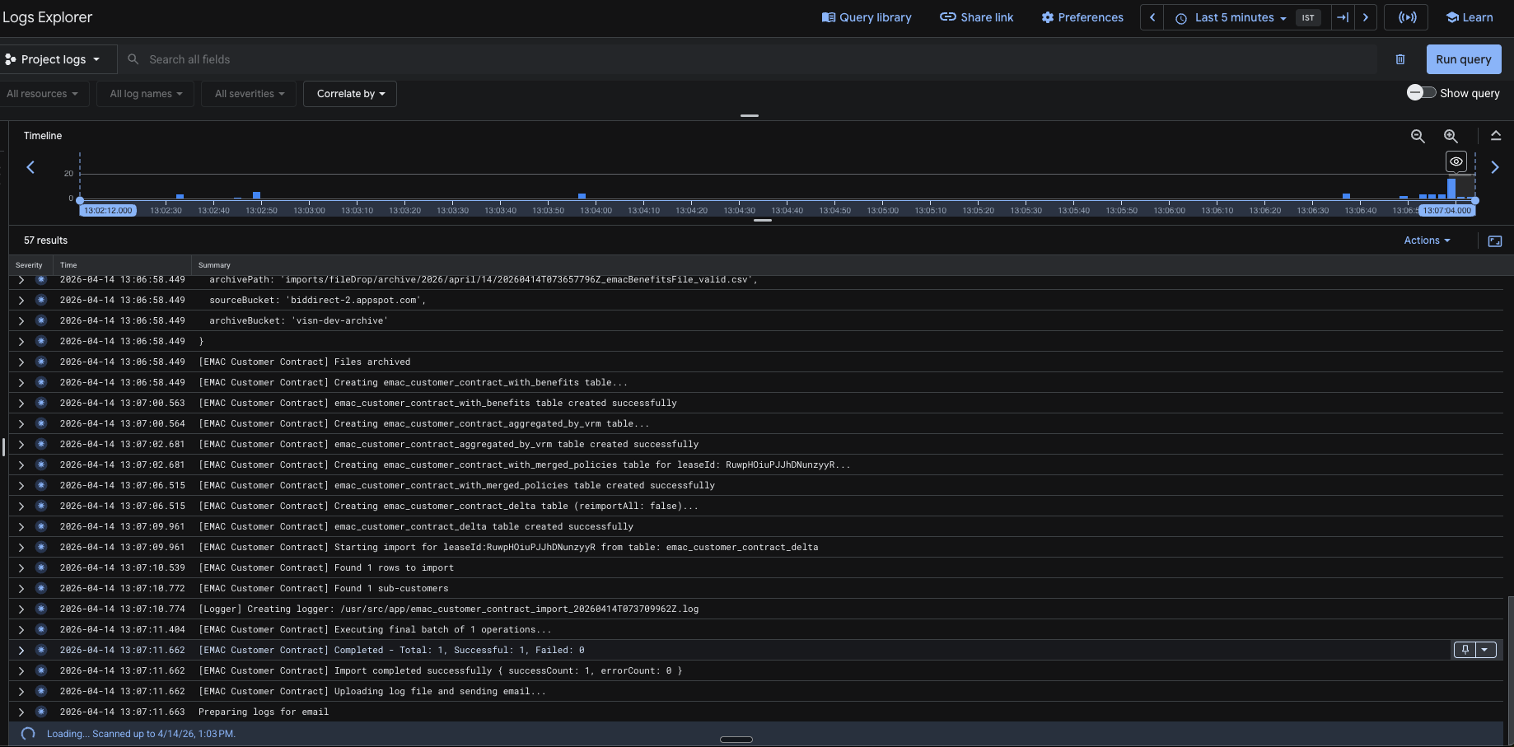Expand the Files archived log entry
The height and width of the screenshot is (747, 1514).
pyautogui.click(x=21, y=362)
